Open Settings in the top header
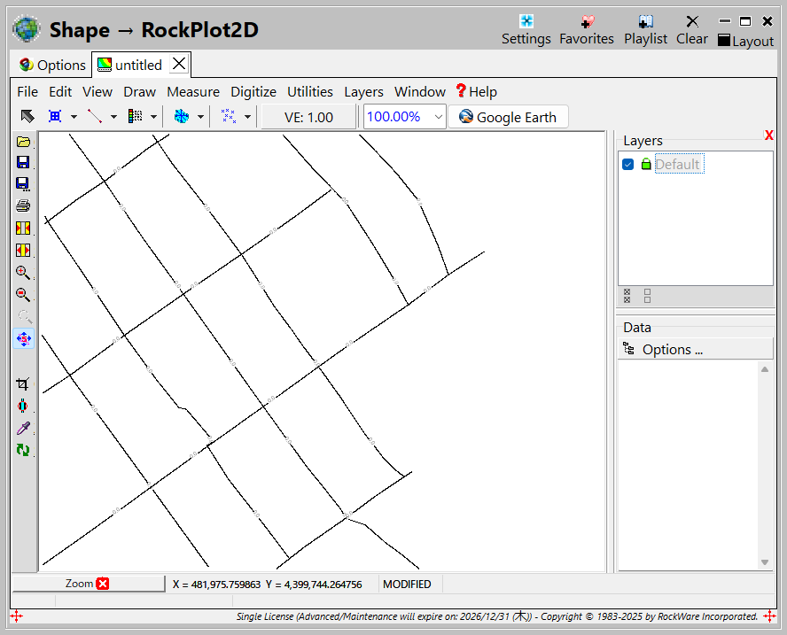787x635 pixels. pos(526,30)
